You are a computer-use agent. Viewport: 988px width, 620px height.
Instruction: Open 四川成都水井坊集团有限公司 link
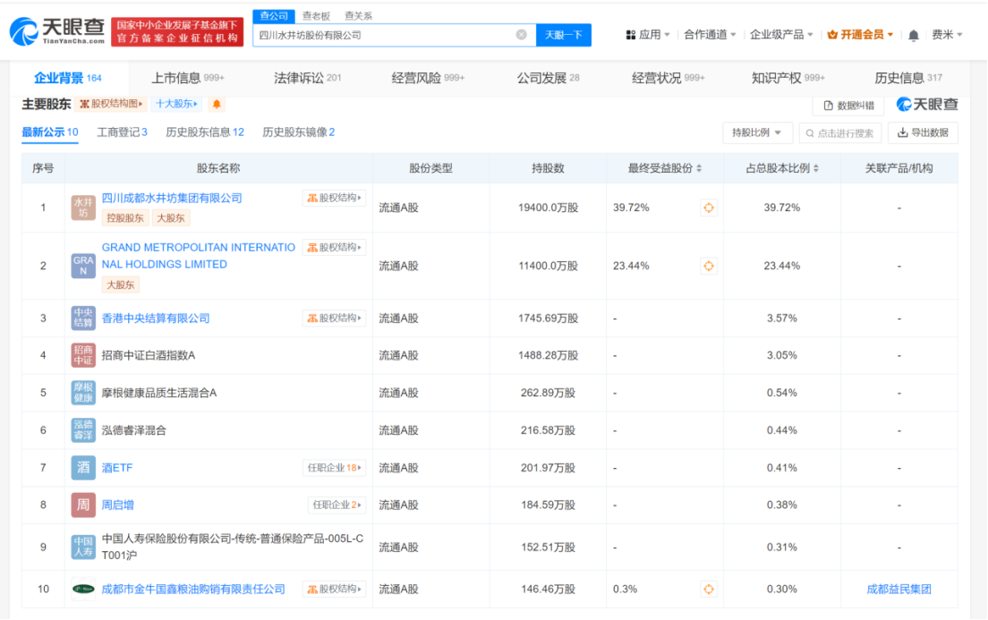[172, 198]
